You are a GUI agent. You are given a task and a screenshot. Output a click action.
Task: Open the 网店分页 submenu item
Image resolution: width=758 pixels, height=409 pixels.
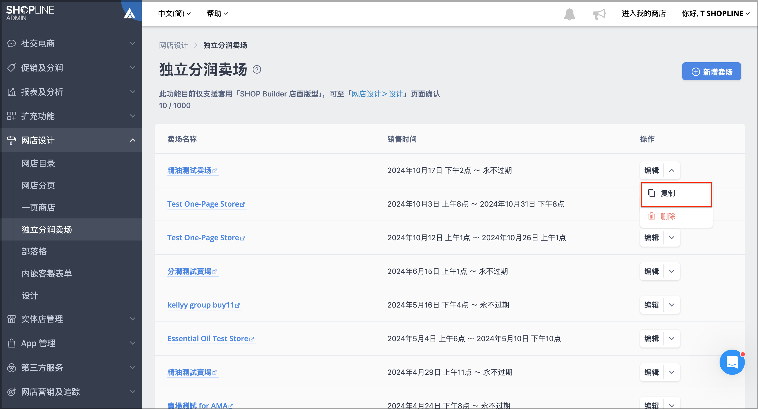38,185
